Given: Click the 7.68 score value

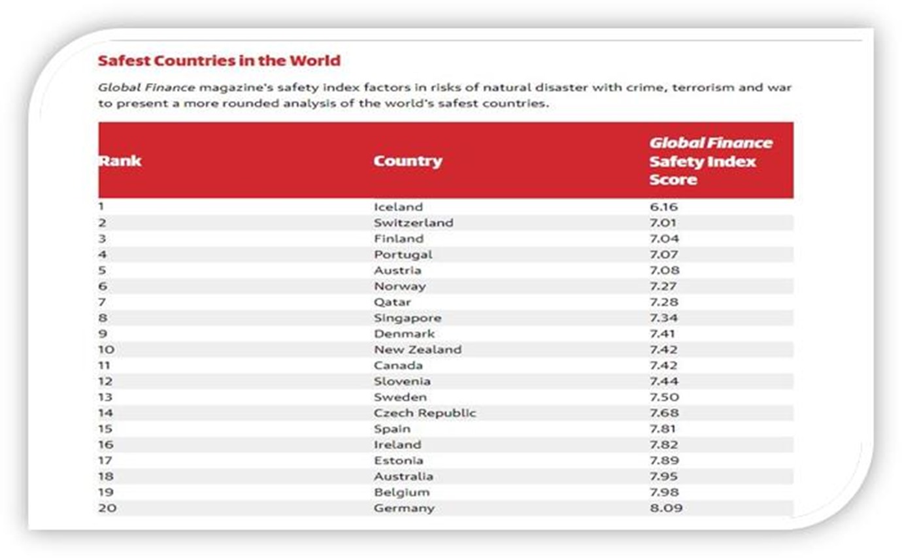Looking at the screenshot, I should tap(665, 413).
